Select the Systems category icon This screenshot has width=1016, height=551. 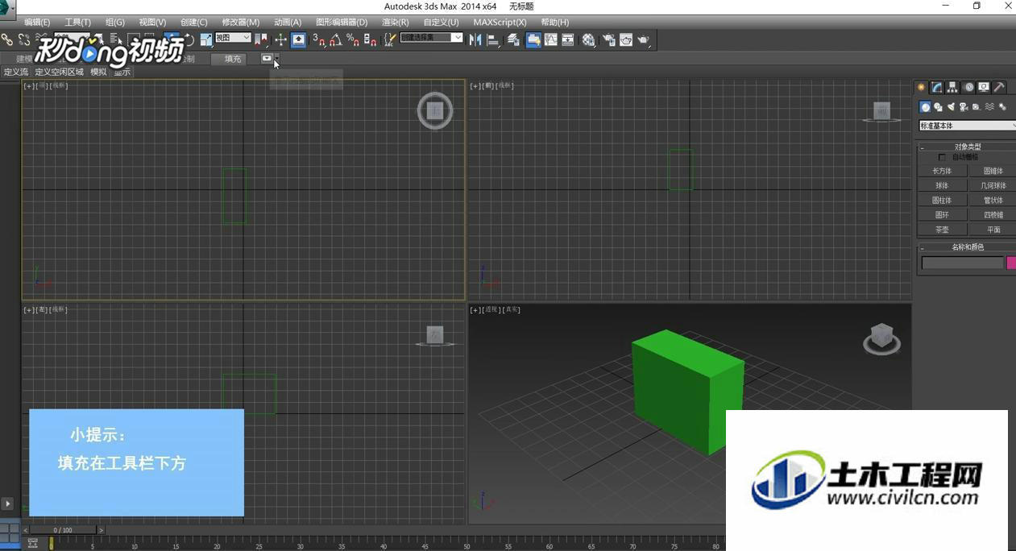point(1002,106)
